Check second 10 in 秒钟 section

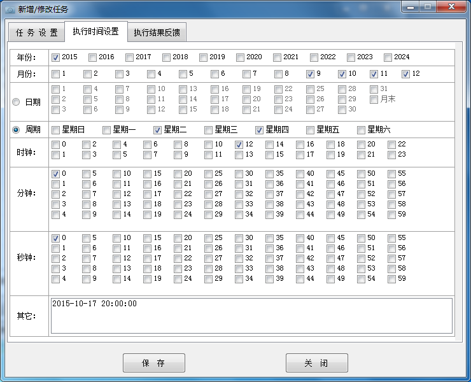[x=116, y=238]
